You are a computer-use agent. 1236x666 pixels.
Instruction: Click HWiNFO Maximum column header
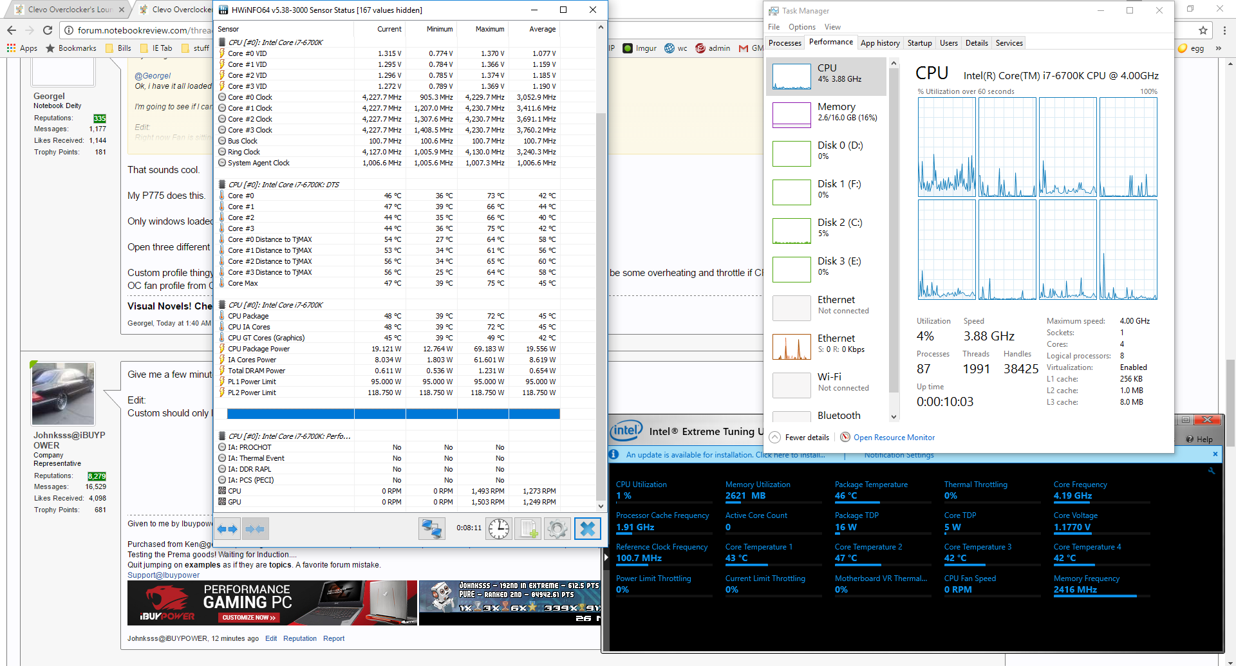click(x=483, y=29)
